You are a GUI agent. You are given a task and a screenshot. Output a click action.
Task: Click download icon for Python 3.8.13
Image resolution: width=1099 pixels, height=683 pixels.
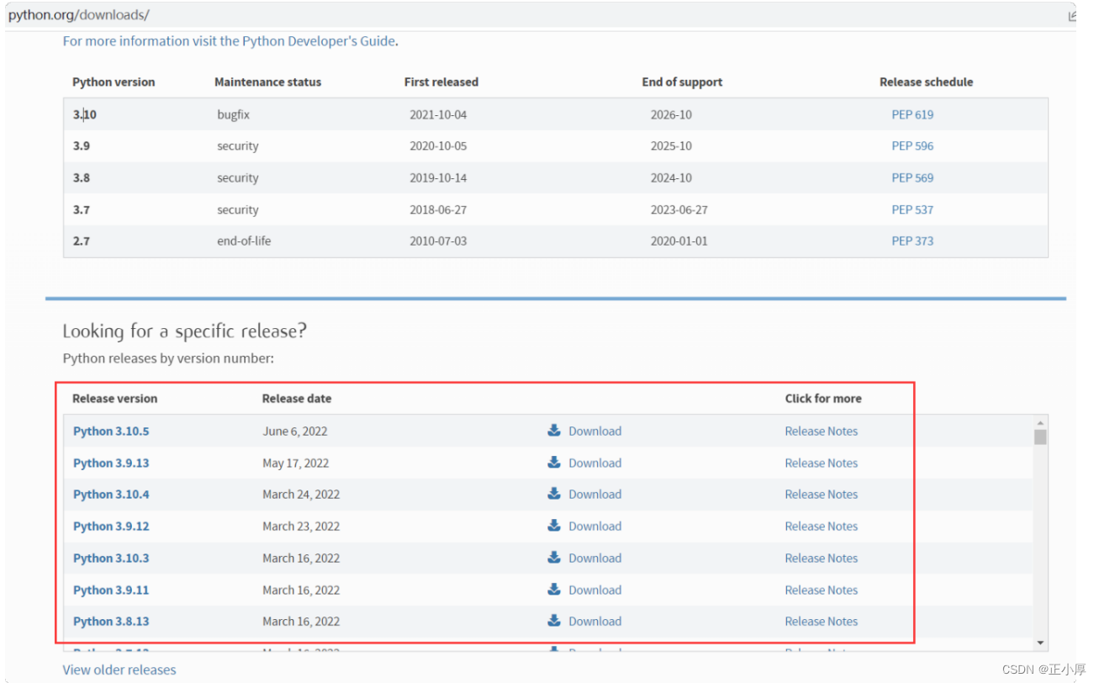[554, 621]
